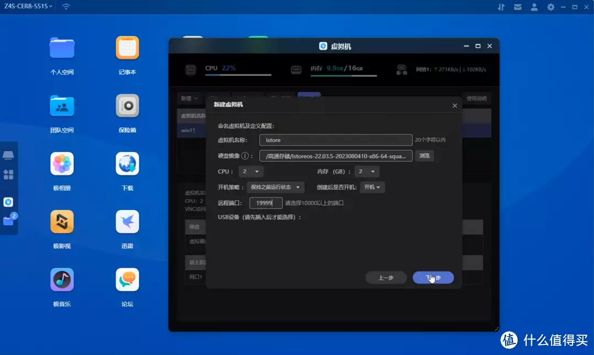Click the Wi-Fi icon in top bar
The image size is (594, 355).
(66, 7)
